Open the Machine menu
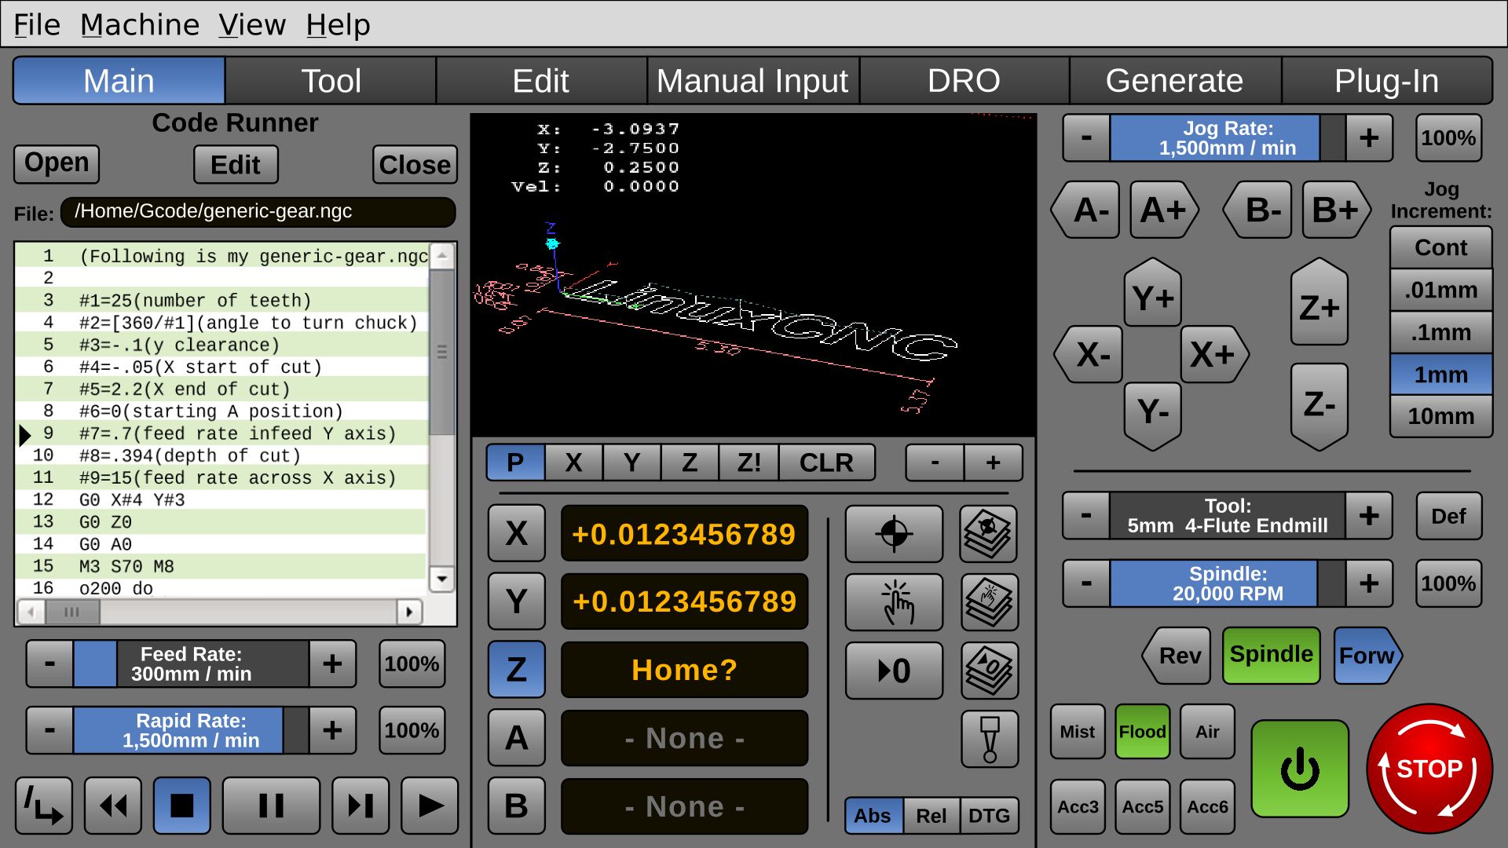This screenshot has width=1508, height=848. click(140, 24)
